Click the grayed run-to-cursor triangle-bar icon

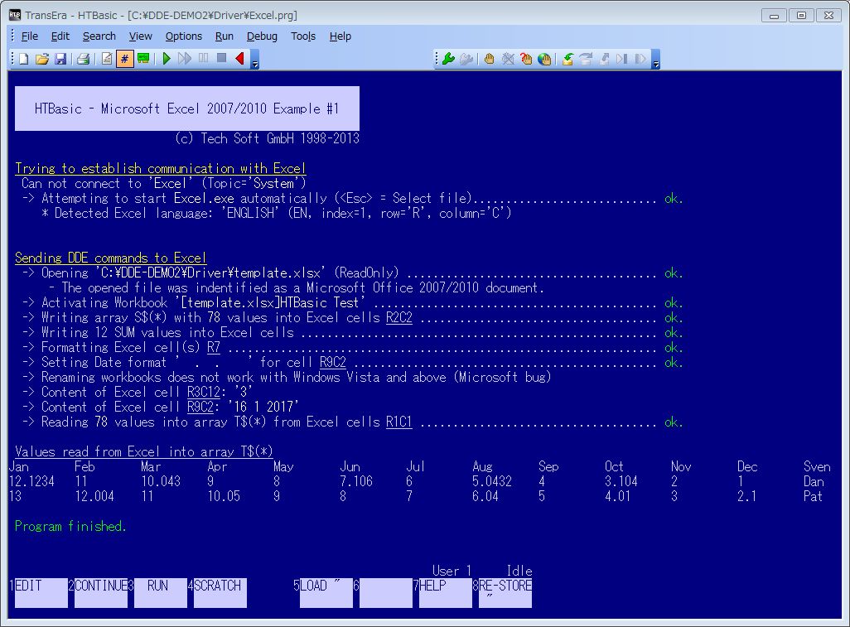coord(622,59)
